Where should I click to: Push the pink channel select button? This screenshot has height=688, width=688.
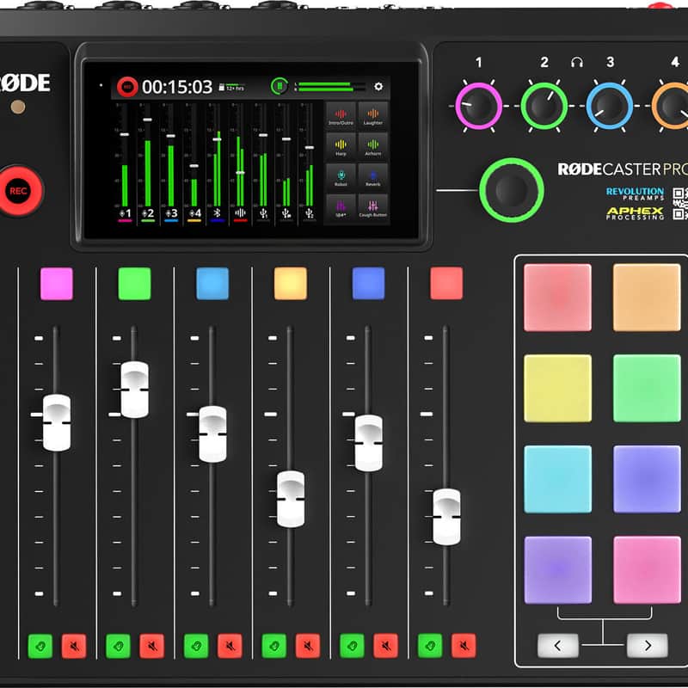pos(57,284)
